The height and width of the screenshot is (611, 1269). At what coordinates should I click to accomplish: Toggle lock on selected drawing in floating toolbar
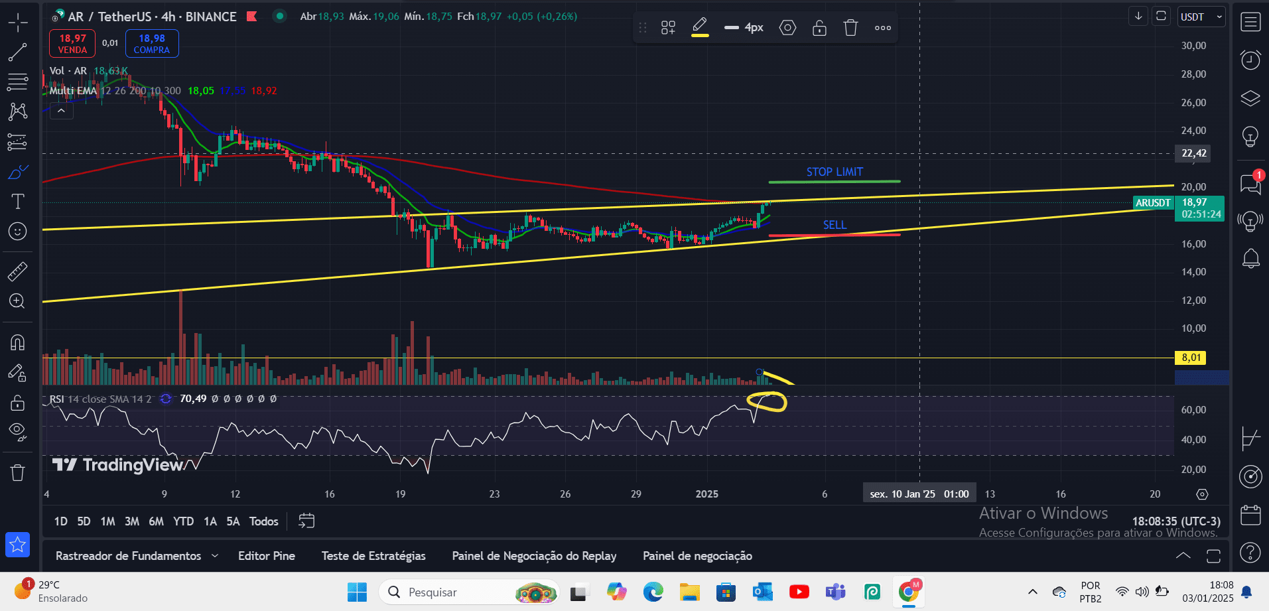pyautogui.click(x=819, y=28)
